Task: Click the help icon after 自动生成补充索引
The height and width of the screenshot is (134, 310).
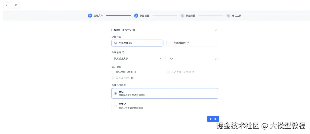Action: coord(193,72)
